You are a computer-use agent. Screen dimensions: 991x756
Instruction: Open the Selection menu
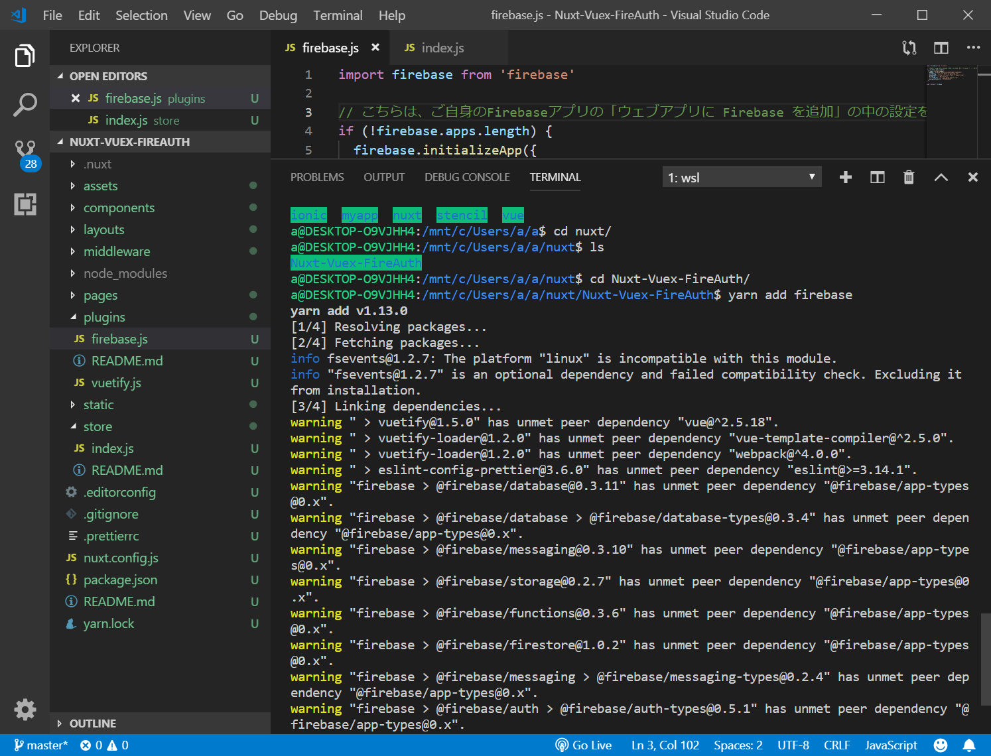(x=141, y=15)
